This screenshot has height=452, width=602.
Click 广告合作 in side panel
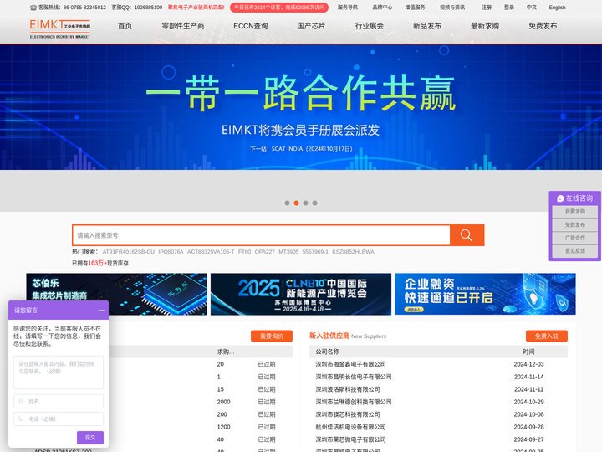tap(574, 238)
